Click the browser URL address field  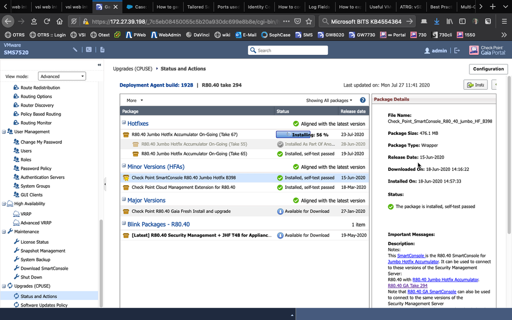185,21
